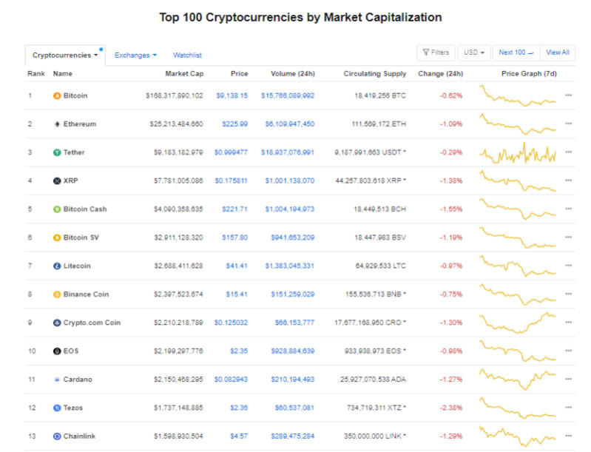Click the Chainlink logo icon

pyautogui.click(x=57, y=436)
